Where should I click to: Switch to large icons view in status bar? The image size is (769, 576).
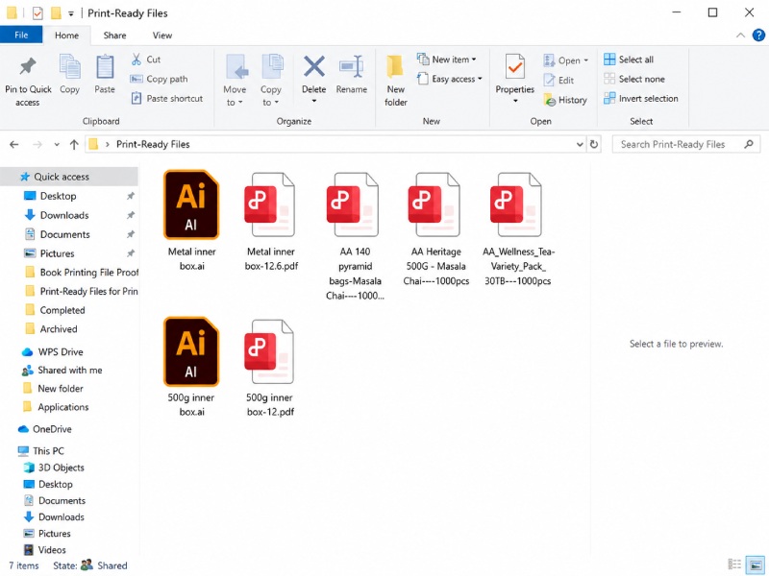click(x=756, y=564)
